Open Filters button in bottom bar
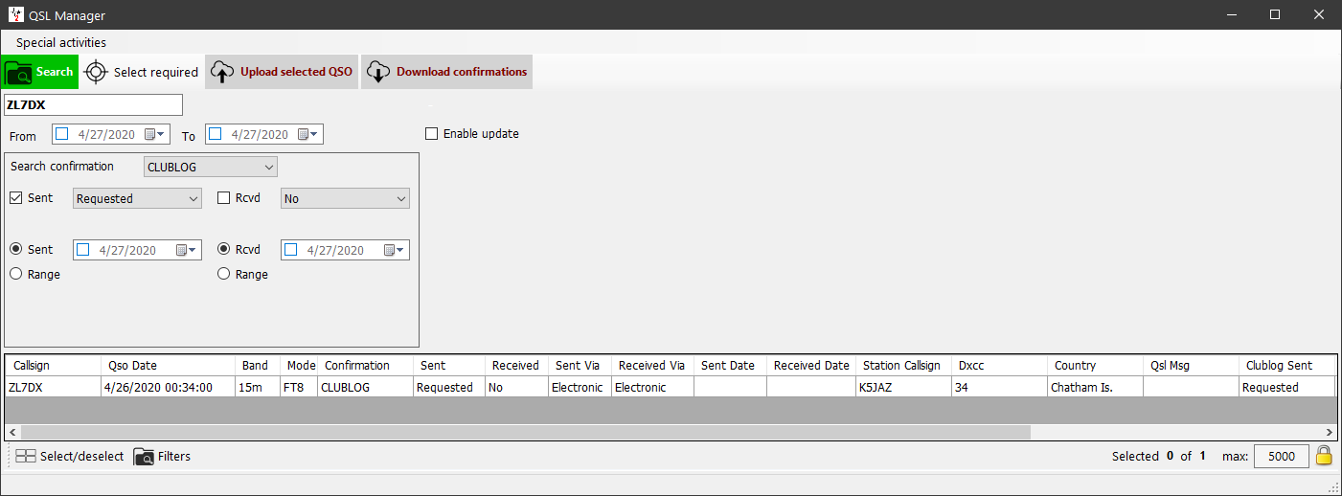Viewport: 1342px width, 496px height. click(x=162, y=456)
